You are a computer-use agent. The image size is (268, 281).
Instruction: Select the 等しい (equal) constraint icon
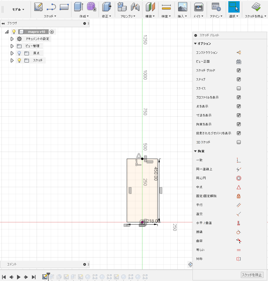238,250
